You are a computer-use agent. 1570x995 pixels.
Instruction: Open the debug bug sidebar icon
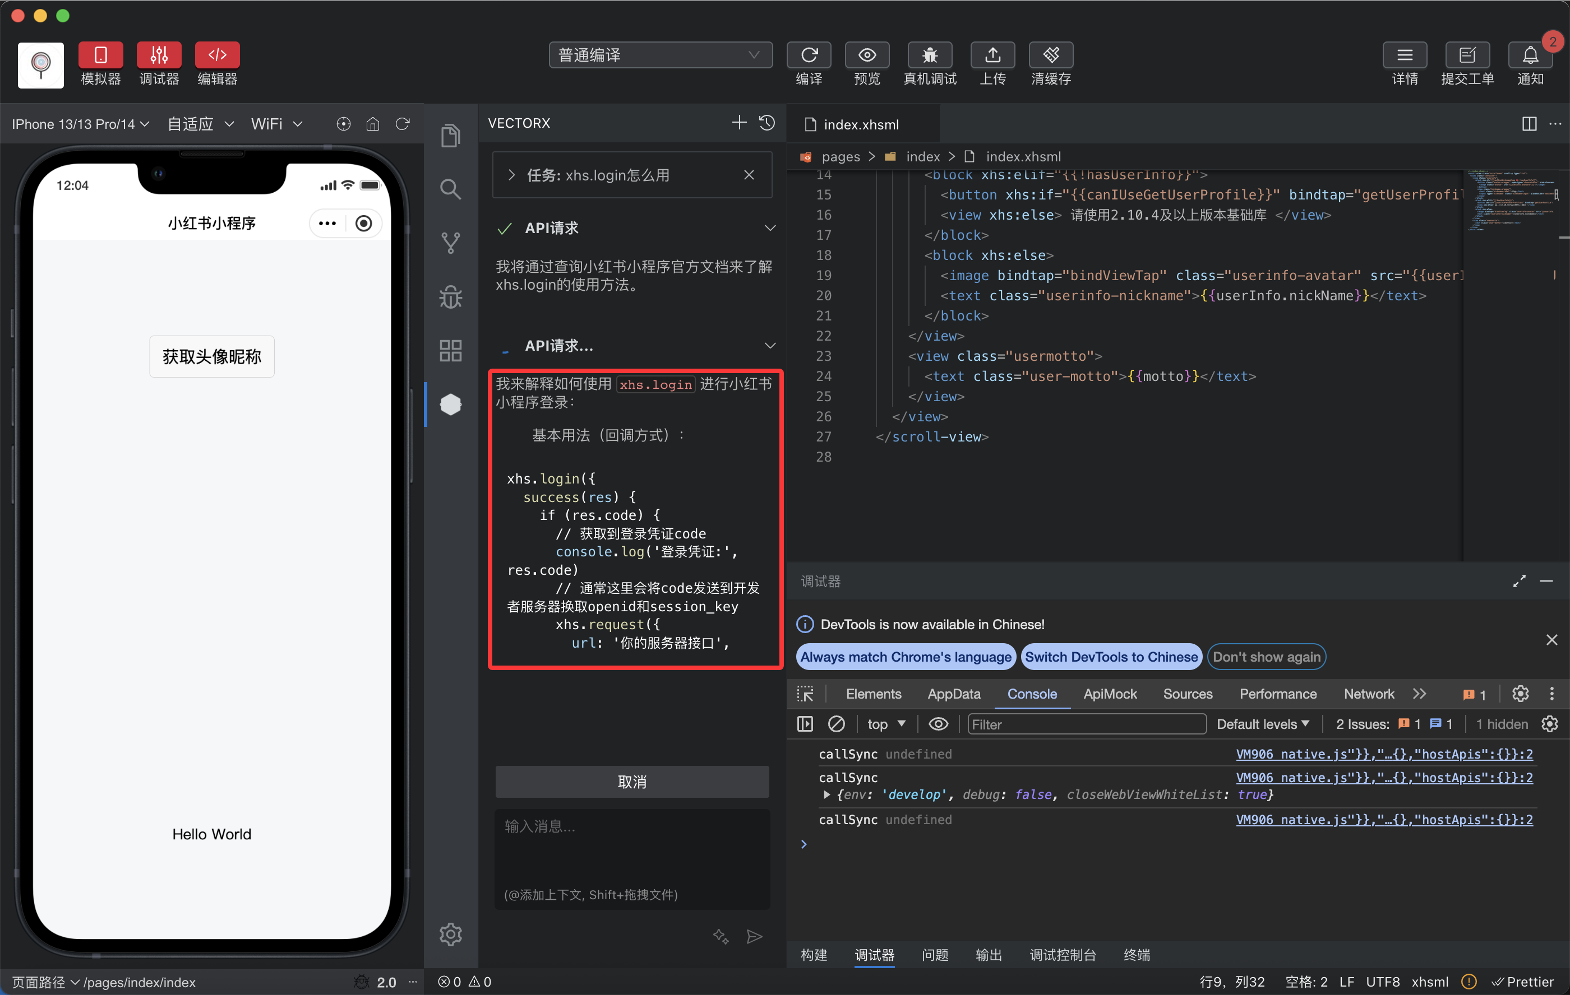coord(450,297)
